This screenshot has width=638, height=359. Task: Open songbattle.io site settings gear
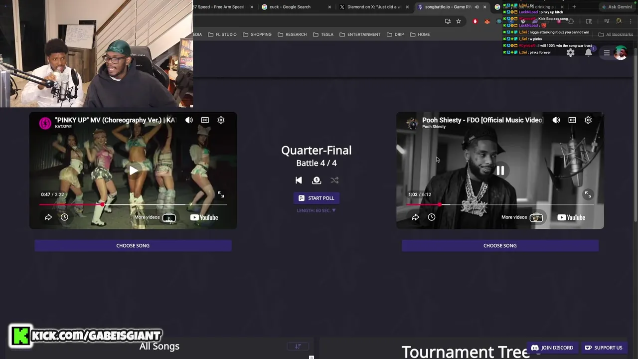pyautogui.click(x=571, y=52)
